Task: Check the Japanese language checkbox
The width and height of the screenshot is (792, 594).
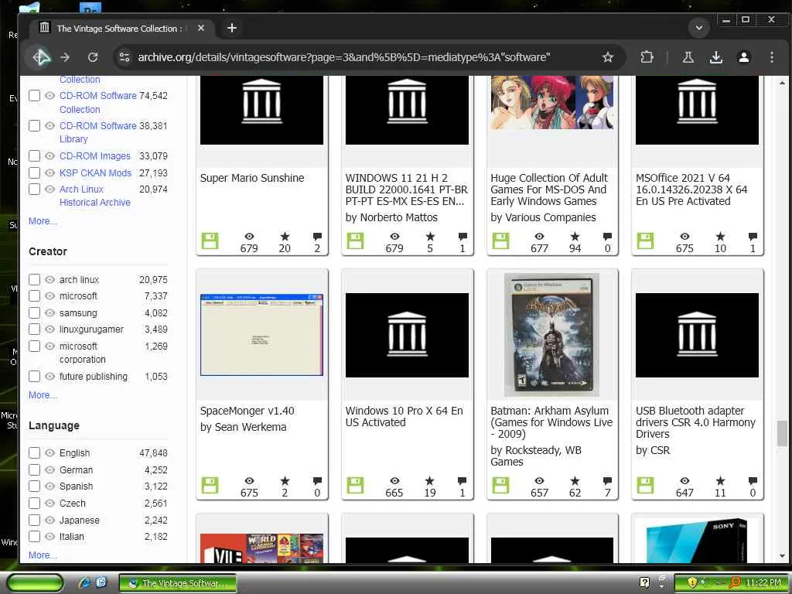Action: 34,520
